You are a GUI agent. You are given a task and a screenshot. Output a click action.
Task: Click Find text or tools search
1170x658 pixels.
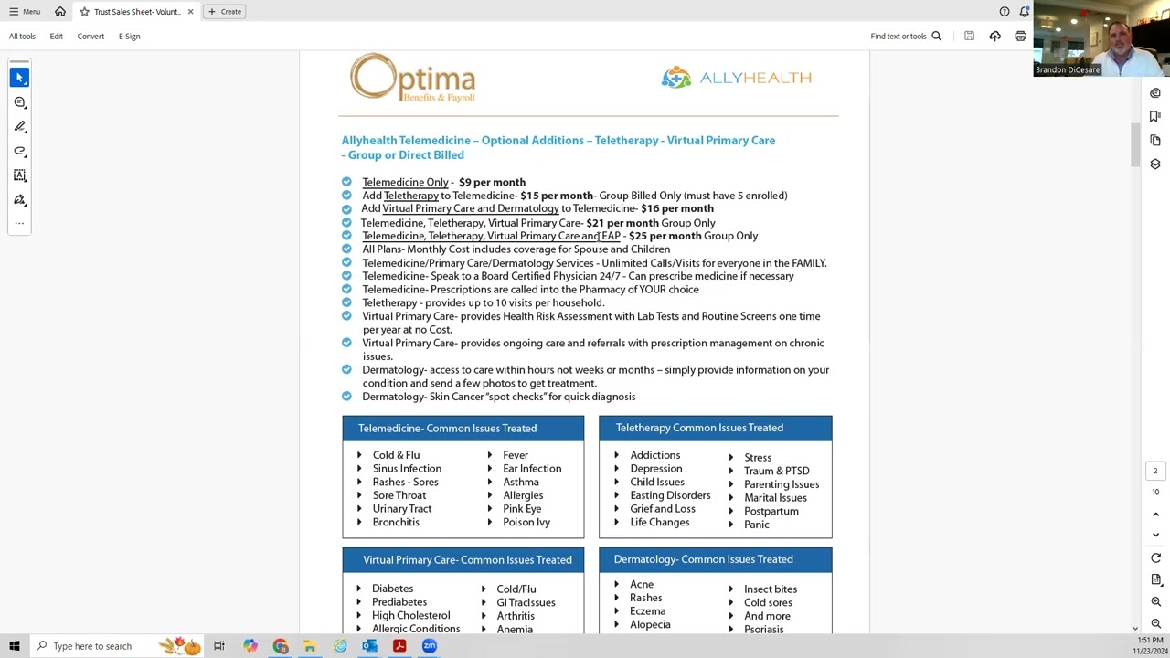tap(906, 36)
